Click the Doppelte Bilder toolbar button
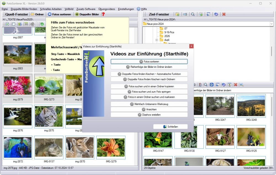276x175 pixels. [87, 14]
